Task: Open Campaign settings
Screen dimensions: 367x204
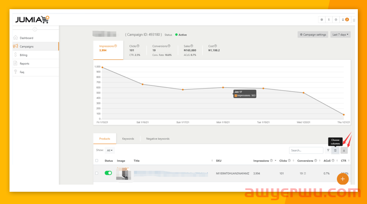Action: tap(313, 35)
